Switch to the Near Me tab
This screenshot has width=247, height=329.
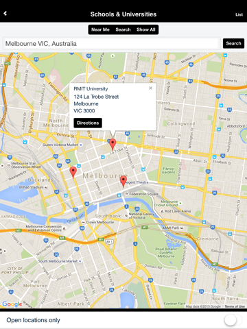click(100, 29)
